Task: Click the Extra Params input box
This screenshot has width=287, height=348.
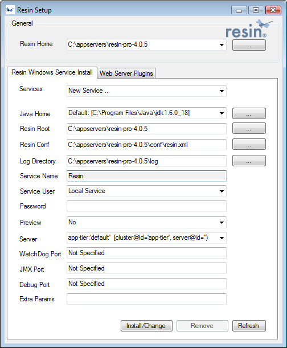Action: pyautogui.click(x=146, y=299)
